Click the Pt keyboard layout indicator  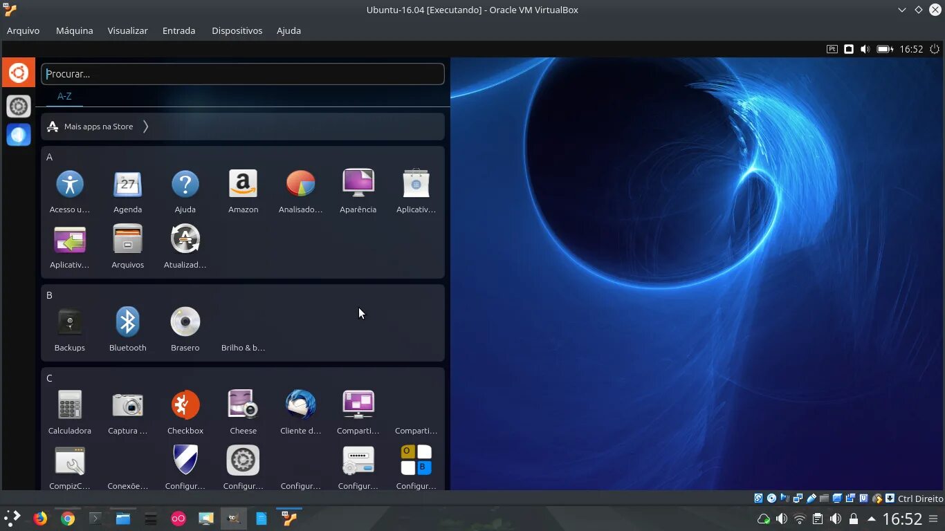(x=832, y=49)
